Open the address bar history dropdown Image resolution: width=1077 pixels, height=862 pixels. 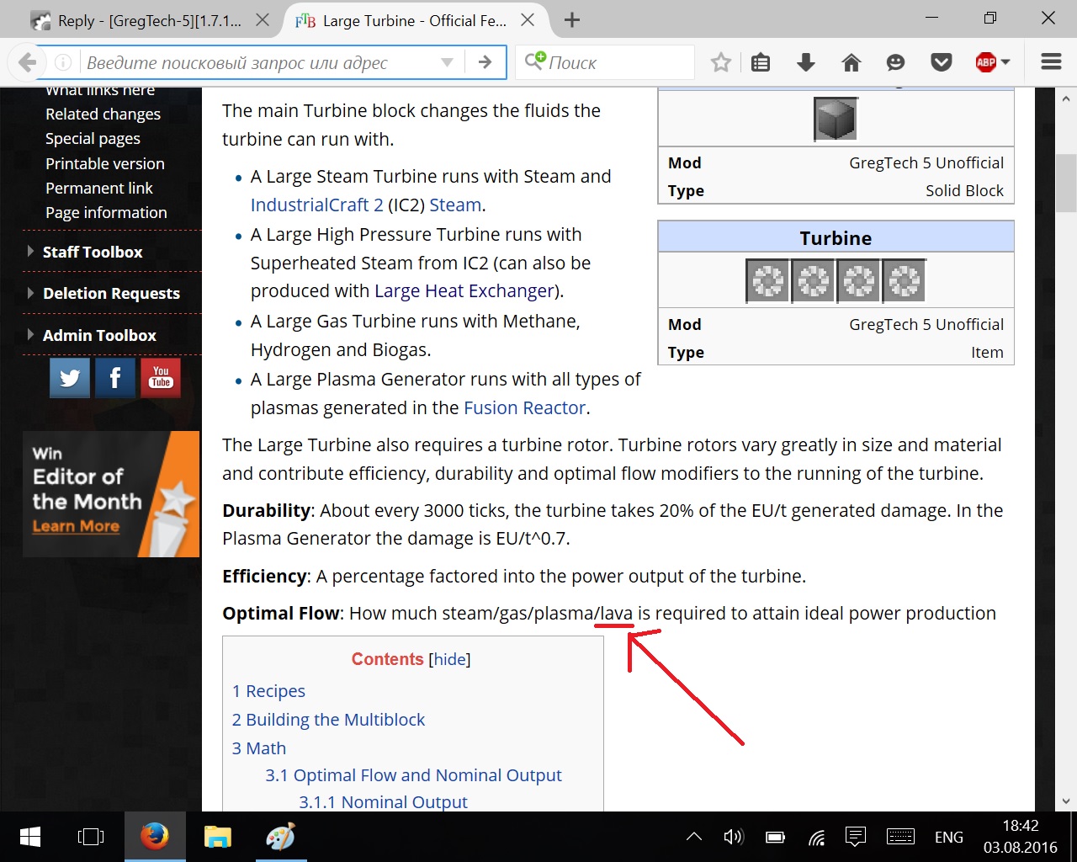point(447,62)
